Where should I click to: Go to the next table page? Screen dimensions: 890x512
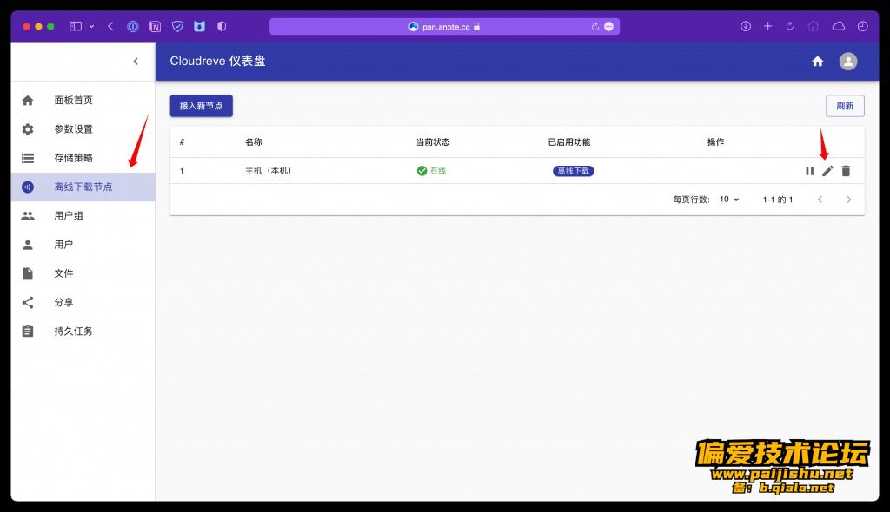pos(849,200)
